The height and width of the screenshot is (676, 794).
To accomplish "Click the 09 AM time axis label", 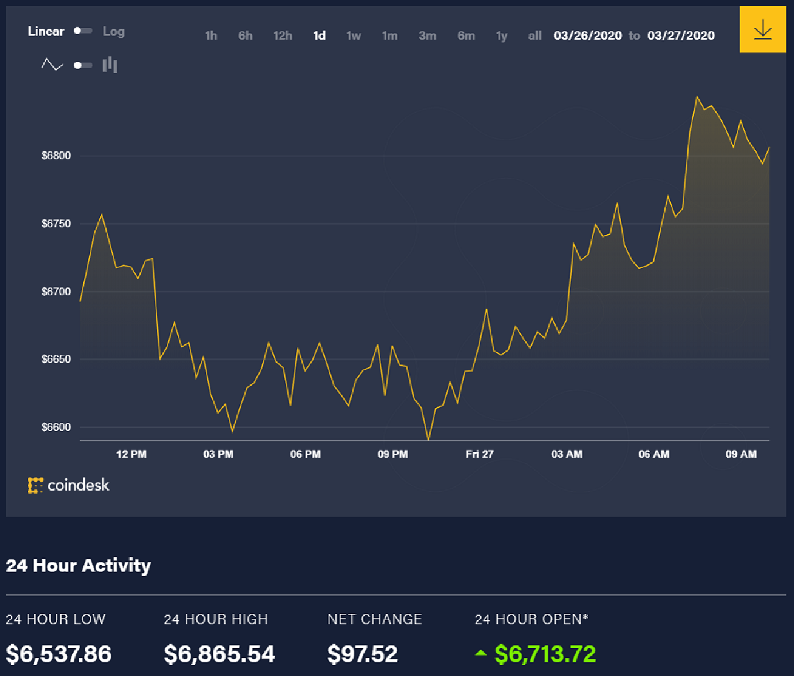I will coord(741,454).
